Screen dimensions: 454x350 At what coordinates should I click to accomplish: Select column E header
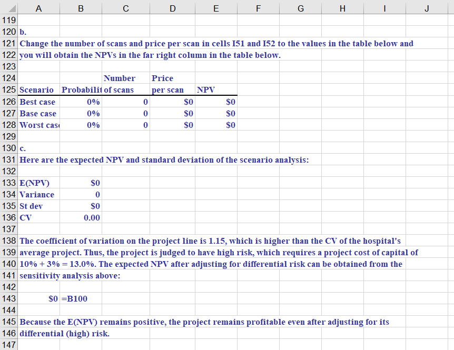pyautogui.click(x=216, y=8)
